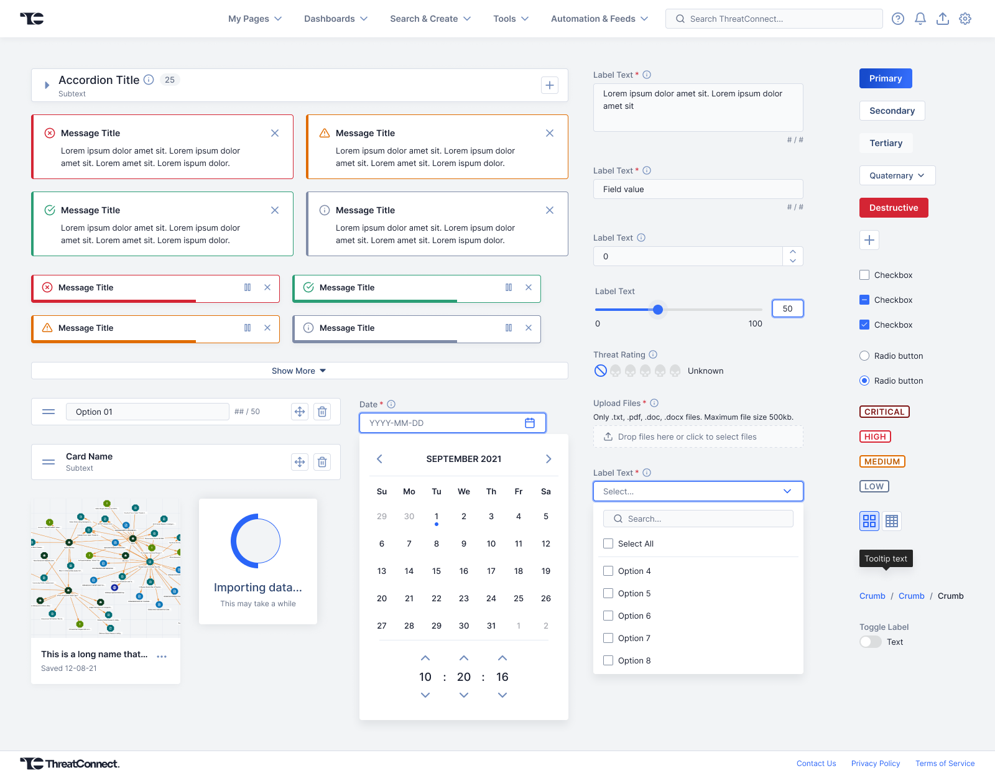This screenshot has height=776, width=995.
Task: Click move icon on Option 01 row
Action: coord(300,412)
